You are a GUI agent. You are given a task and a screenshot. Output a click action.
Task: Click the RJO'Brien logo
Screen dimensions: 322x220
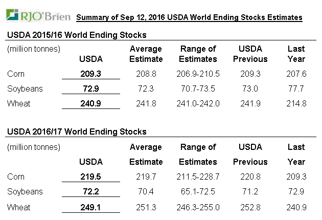click(37, 16)
